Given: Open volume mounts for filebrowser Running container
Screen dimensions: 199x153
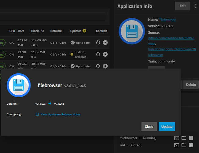Looking at the screenshot, I should 184,138.
